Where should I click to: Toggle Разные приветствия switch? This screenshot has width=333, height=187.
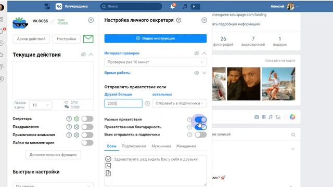click(201, 119)
